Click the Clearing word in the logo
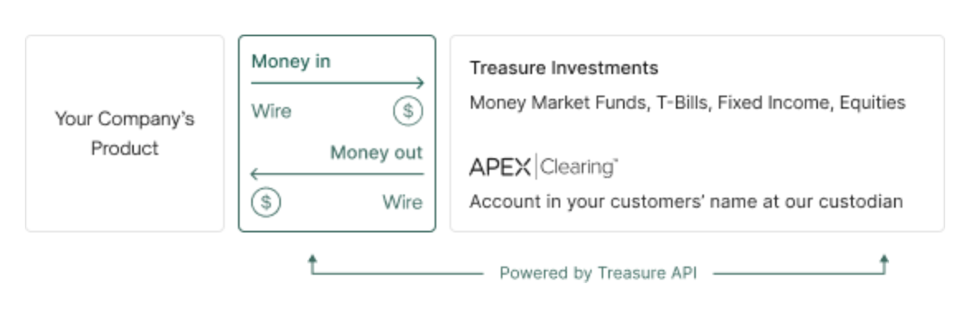The height and width of the screenshot is (310, 975). pos(579,167)
